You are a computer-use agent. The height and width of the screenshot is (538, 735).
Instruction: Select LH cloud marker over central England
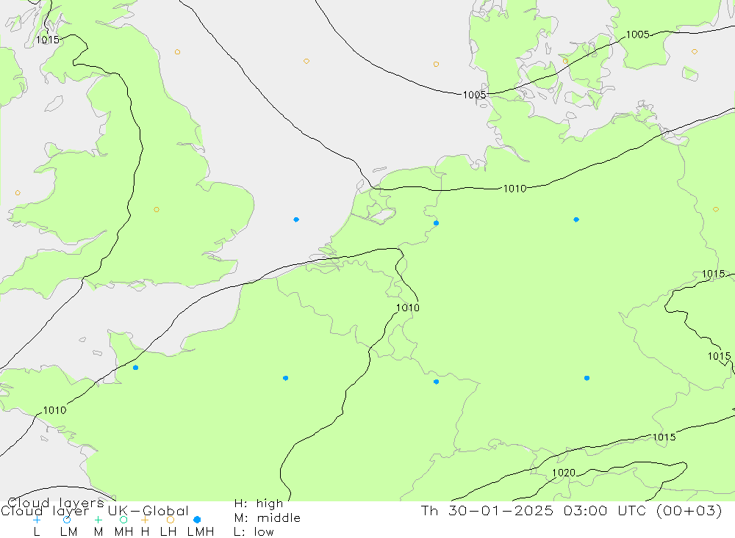pyautogui.click(x=157, y=209)
